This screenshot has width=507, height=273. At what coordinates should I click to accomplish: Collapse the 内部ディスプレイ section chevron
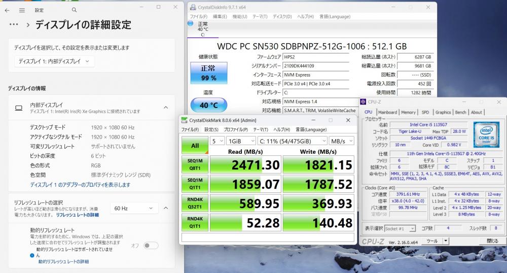click(166, 108)
